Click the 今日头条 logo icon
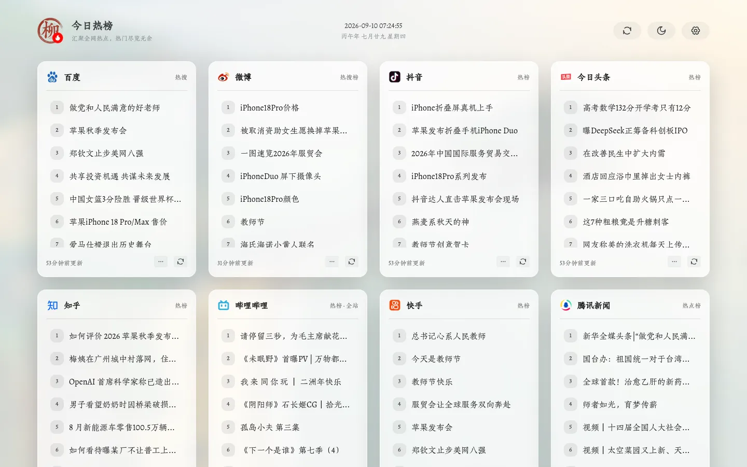The image size is (747, 467). click(566, 77)
